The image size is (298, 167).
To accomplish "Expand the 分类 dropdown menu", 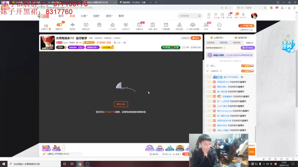I will tap(84, 16).
